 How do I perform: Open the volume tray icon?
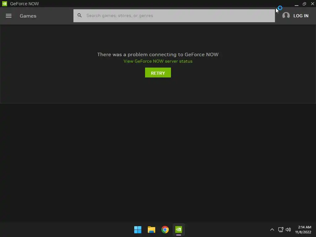(x=288, y=230)
